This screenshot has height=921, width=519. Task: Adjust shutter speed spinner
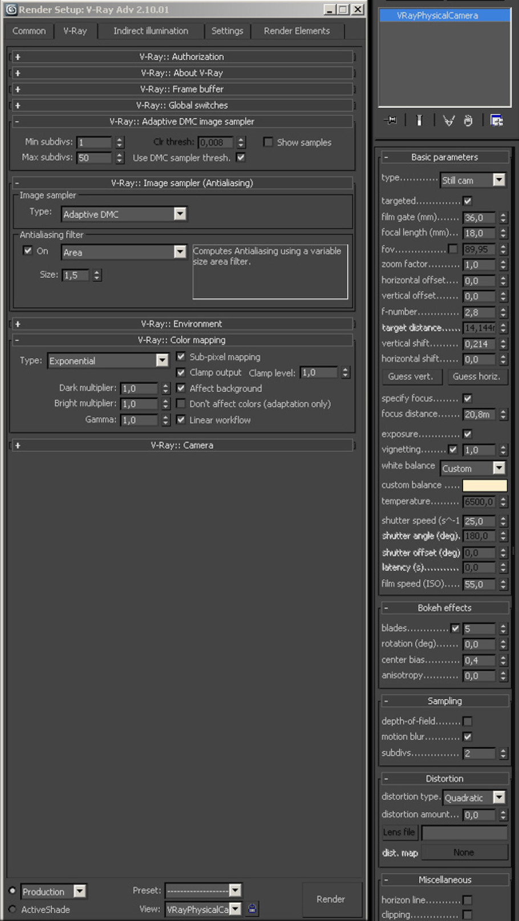(x=503, y=521)
